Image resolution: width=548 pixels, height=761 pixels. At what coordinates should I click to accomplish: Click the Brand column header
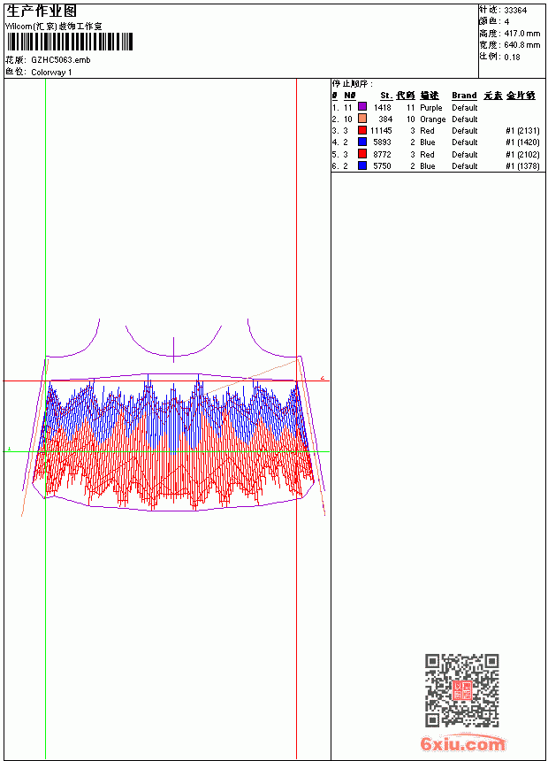point(464,96)
